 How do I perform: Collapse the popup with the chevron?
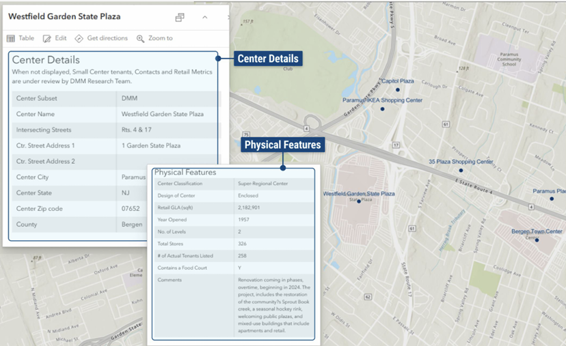point(204,17)
